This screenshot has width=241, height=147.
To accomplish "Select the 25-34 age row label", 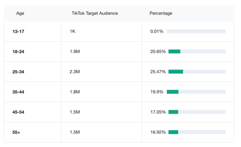I will click(x=18, y=72).
